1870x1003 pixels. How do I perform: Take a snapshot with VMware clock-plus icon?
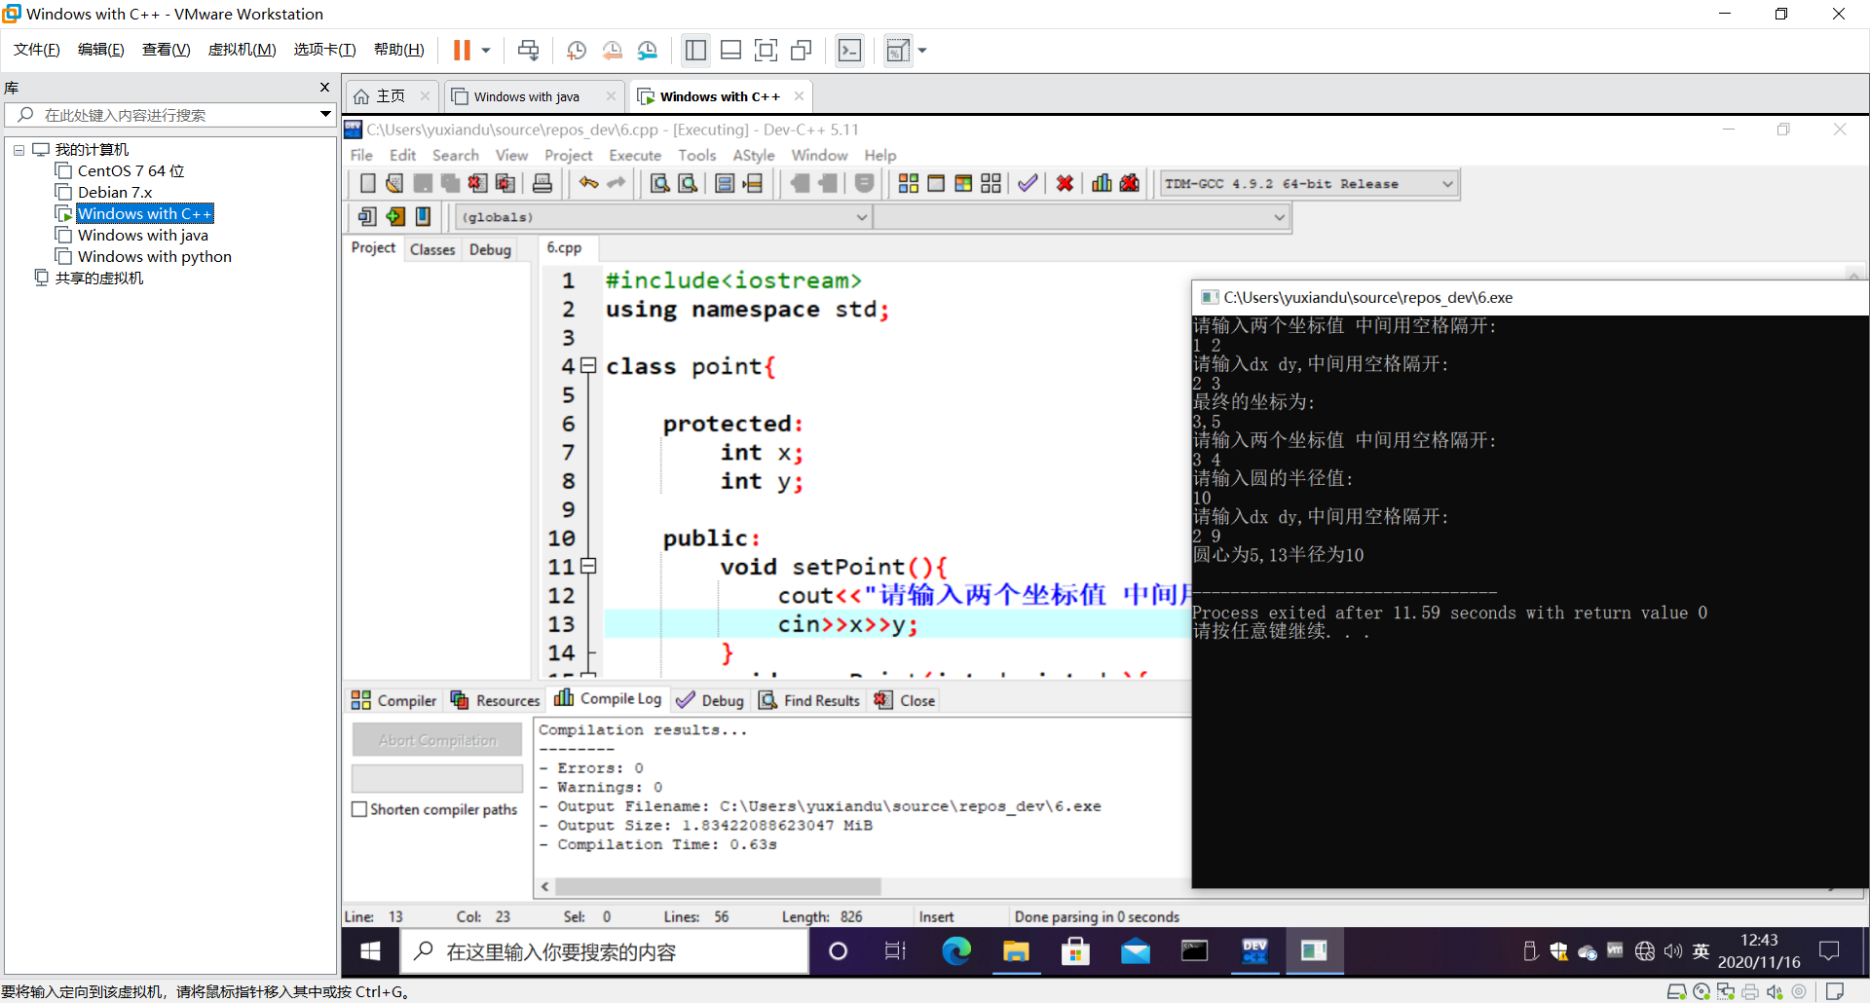coord(576,50)
